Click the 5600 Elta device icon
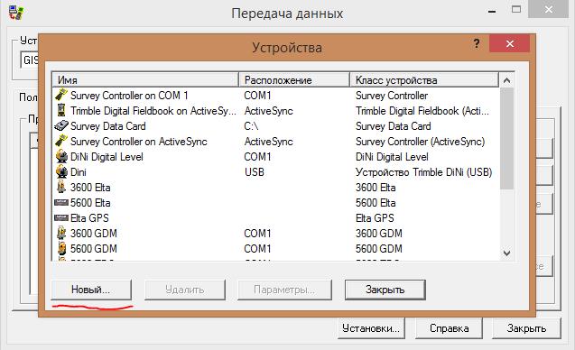This screenshot has width=575, height=350. (61, 202)
